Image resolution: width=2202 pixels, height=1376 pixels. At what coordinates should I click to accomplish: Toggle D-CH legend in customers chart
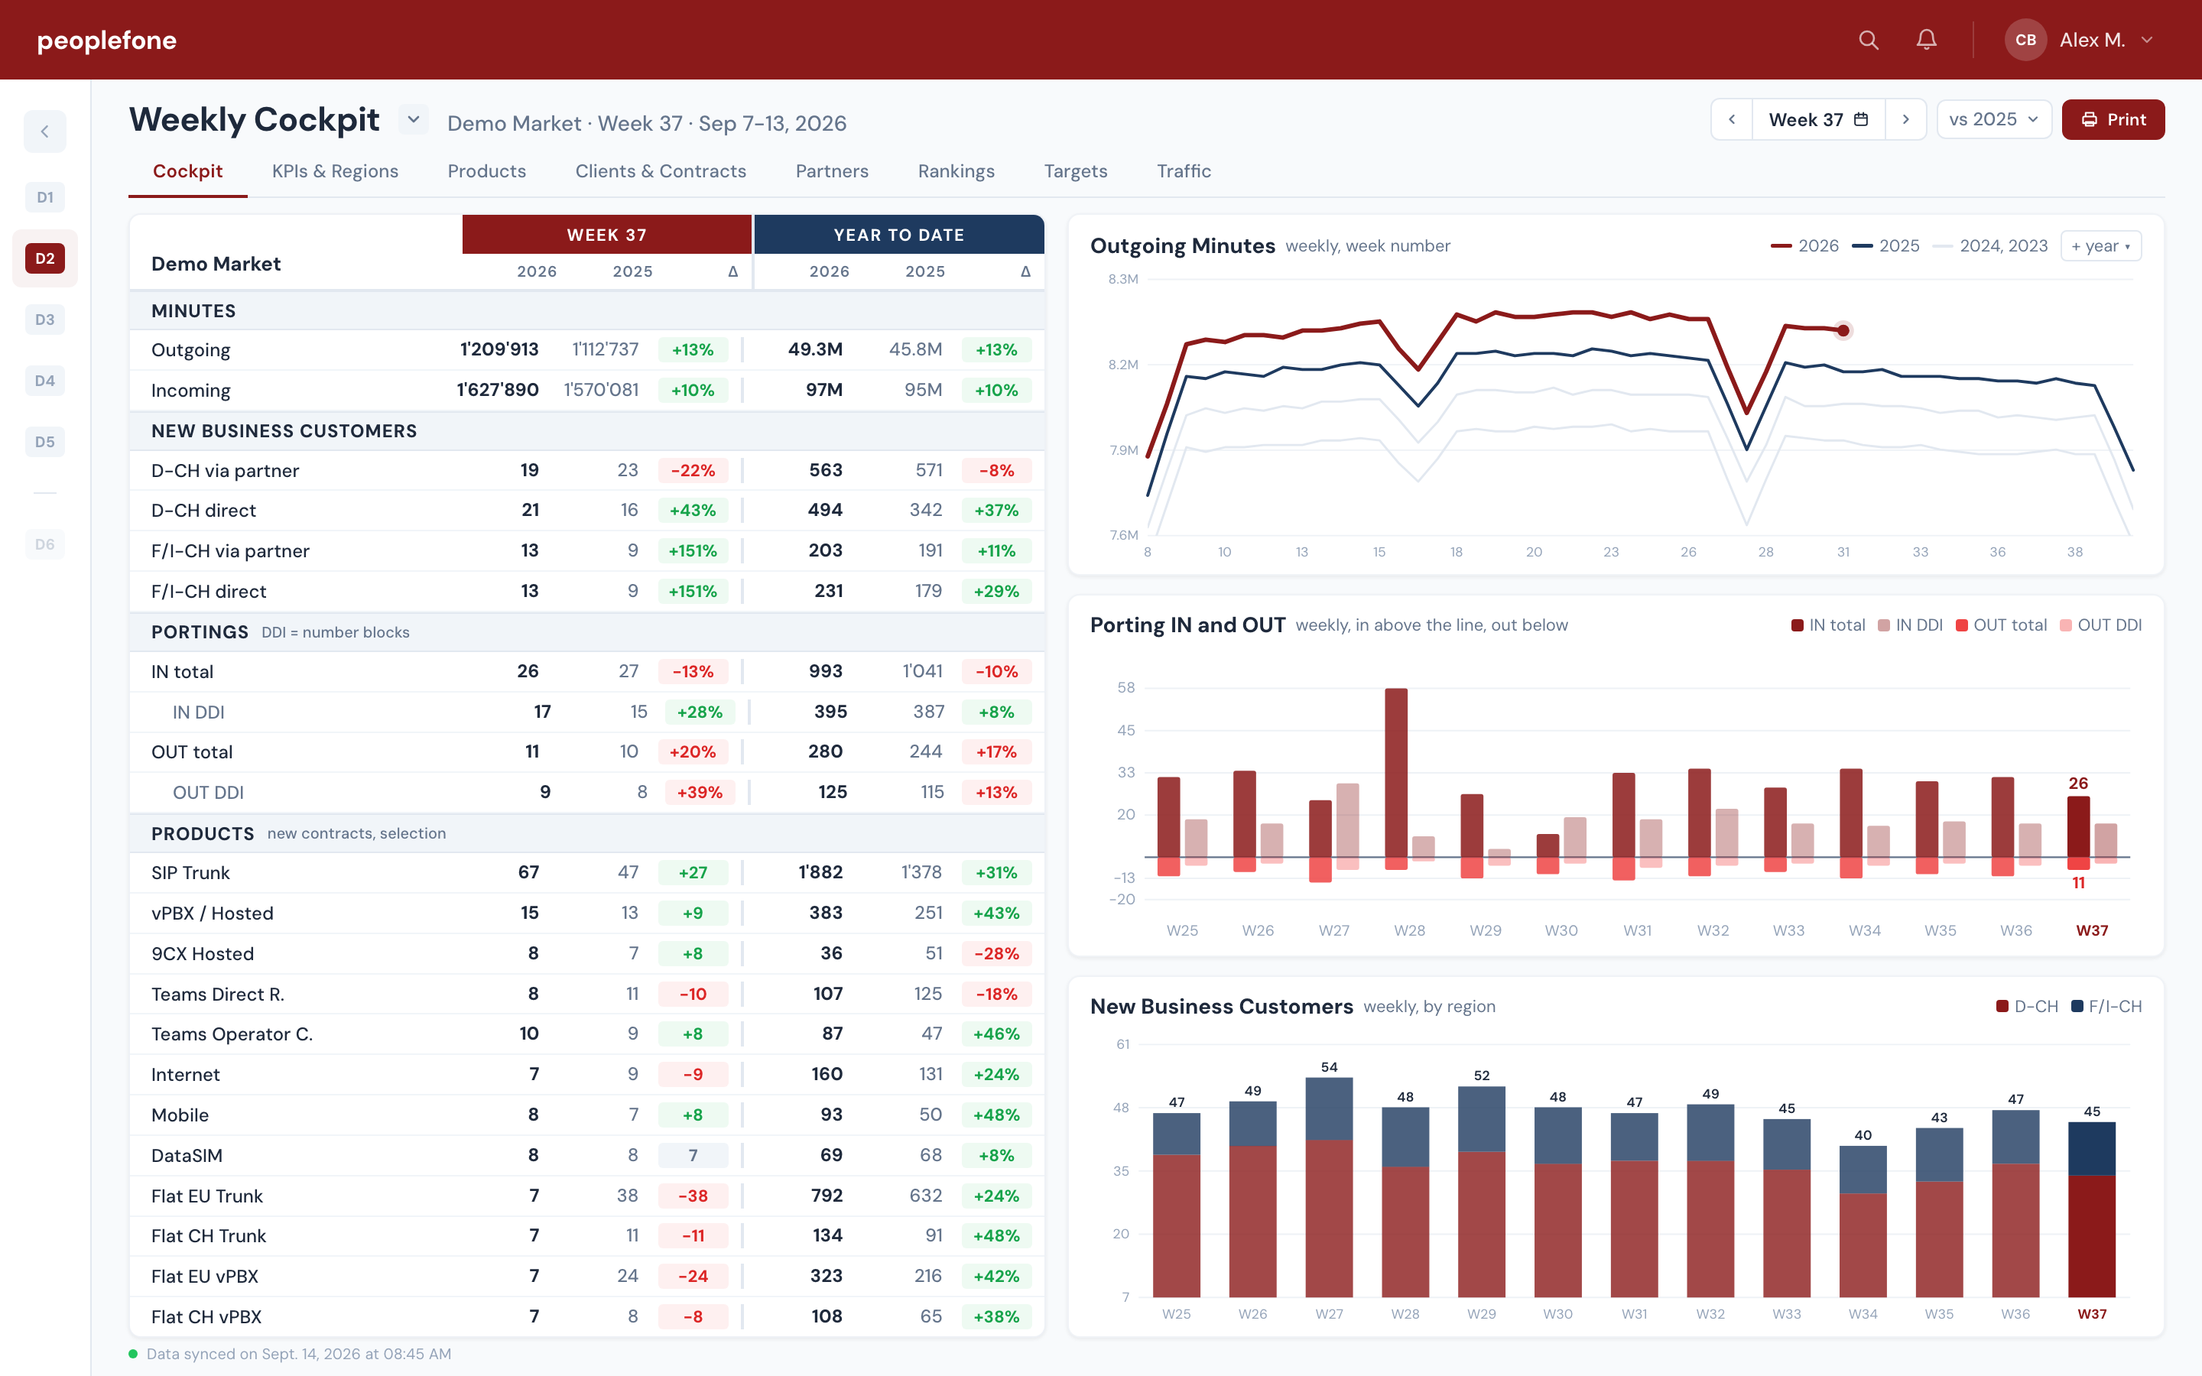(x=2026, y=1007)
